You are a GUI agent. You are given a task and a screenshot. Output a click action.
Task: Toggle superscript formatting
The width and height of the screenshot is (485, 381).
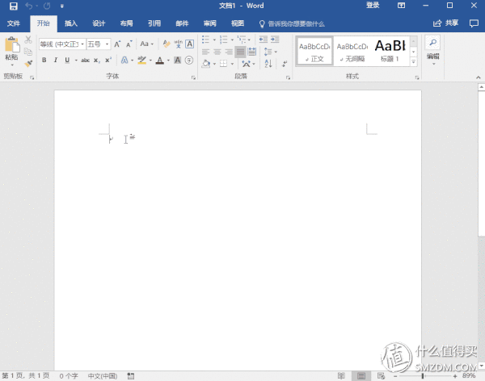coord(108,60)
